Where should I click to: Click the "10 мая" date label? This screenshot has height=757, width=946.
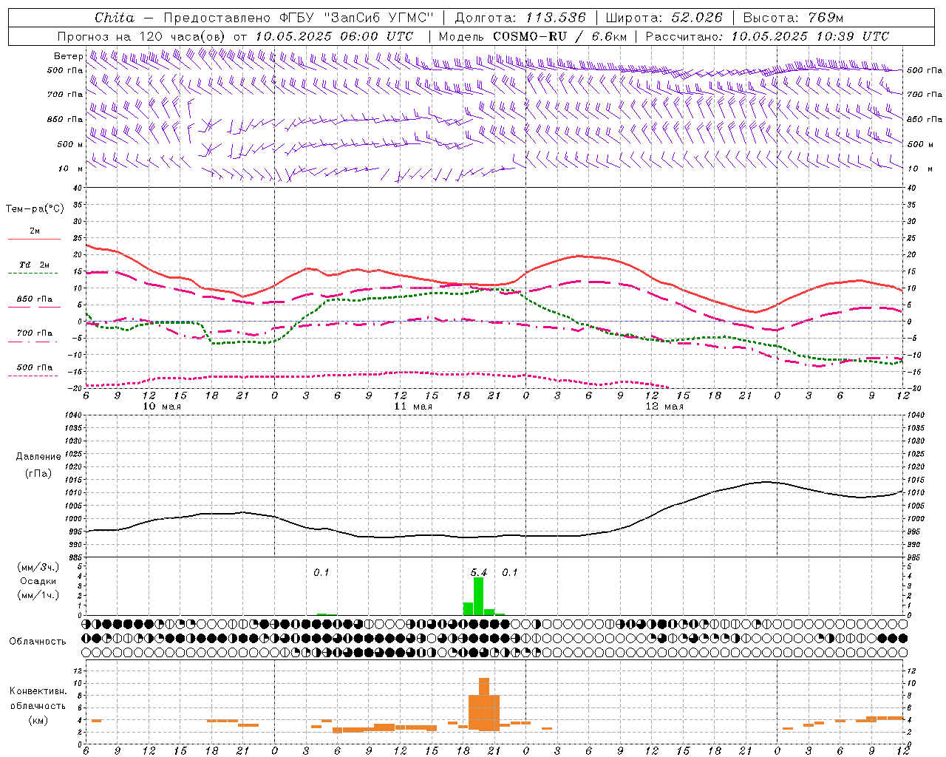[x=162, y=407]
